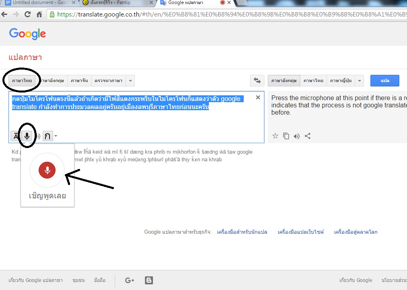Clear the source text with the X
The width and height of the screenshot is (407, 290).
[x=258, y=97]
